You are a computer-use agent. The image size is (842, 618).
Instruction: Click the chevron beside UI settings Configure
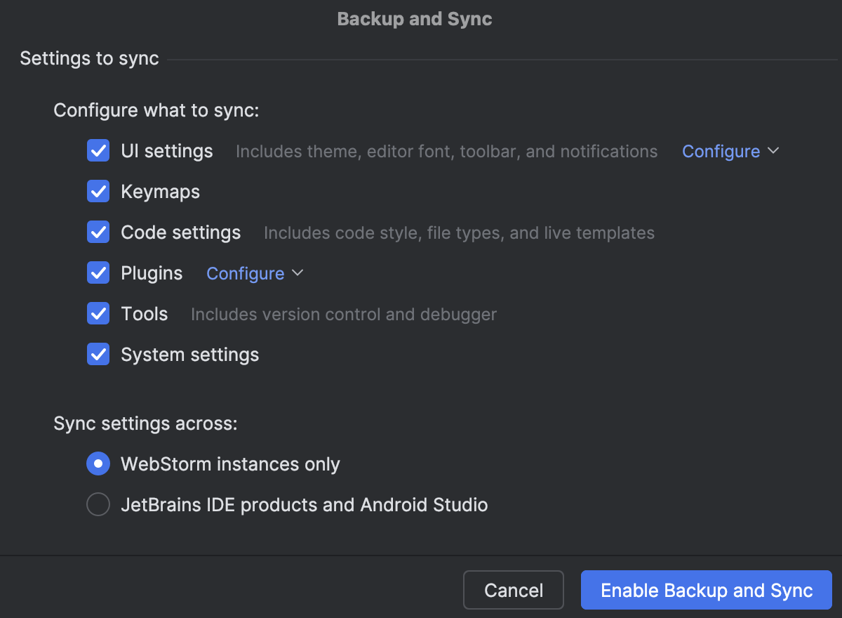click(773, 150)
